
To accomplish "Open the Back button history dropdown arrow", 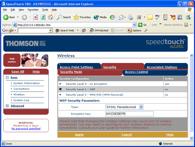I will point(18,17).
